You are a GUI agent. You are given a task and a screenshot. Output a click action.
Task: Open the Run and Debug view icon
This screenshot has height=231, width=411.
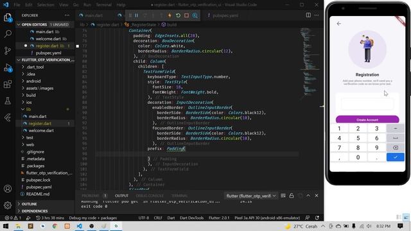pyautogui.click(x=8, y=67)
